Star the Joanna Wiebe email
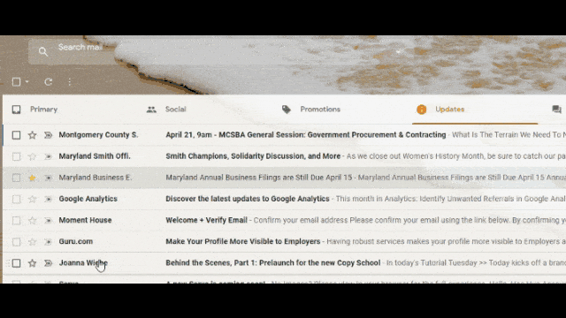Image resolution: width=566 pixels, height=318 pixels. point(32,263)
